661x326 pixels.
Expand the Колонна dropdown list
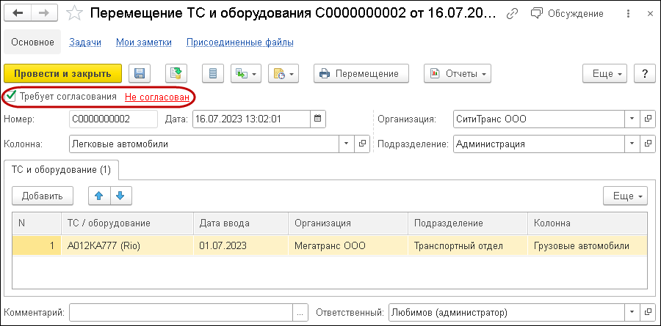tap(347, 144)
